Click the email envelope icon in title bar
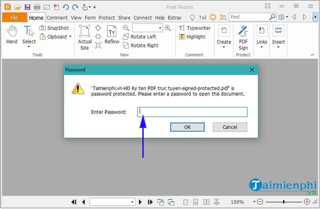This screenshot has height=209, width=320. pyautogui.click(x=46, y=7)
